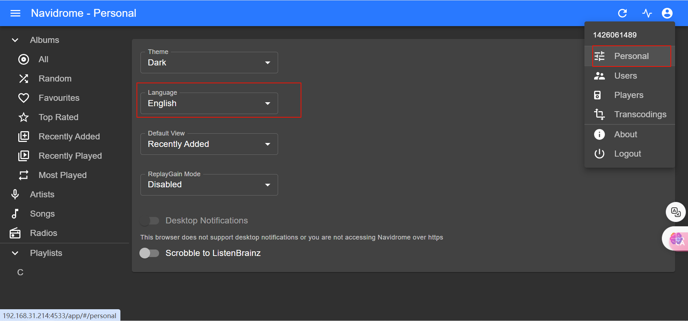Select Players in the user menu

coord(630,95)
